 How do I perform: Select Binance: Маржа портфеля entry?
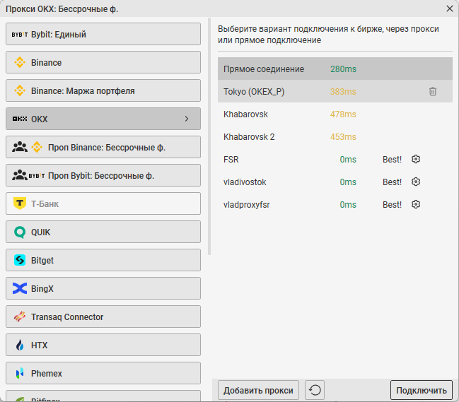tap(103, 91)
